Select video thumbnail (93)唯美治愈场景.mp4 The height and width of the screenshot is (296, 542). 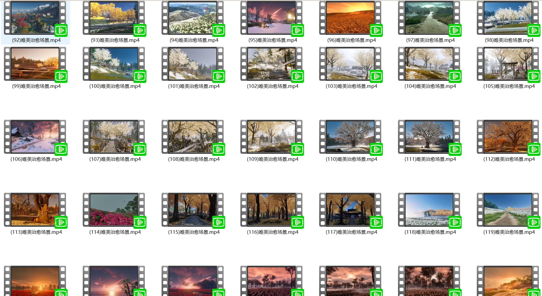114,18
